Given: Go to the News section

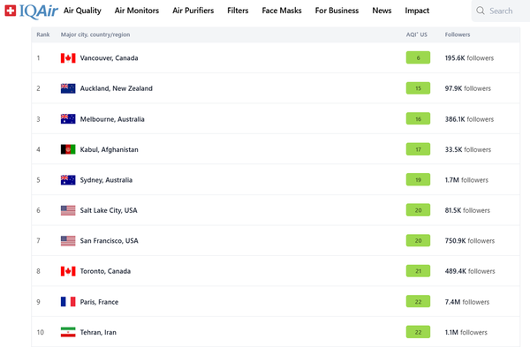Looking at the screenshot, I should click(382, 11).
